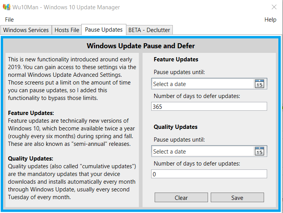Image resolution: width=283 pixels, height=213 pixels.
Task: Open the Quality Updates calendar picker icon
Action: point(259,151)
